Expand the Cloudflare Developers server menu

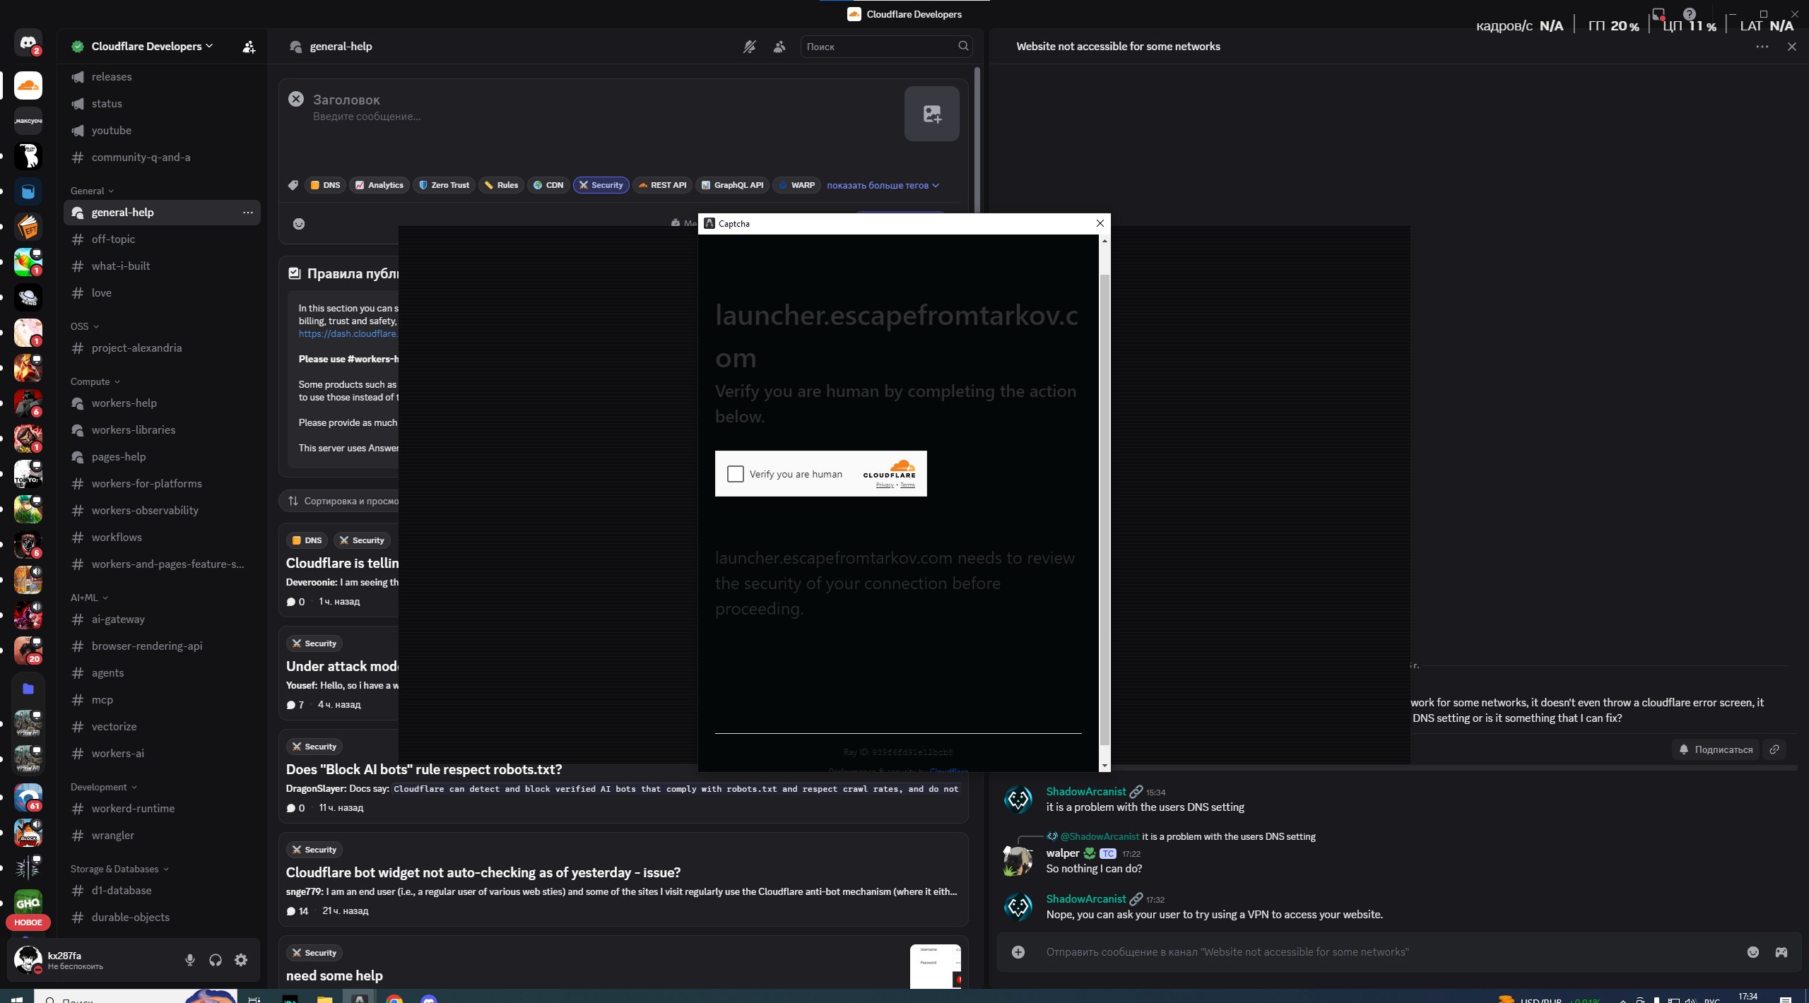[151, 46]
